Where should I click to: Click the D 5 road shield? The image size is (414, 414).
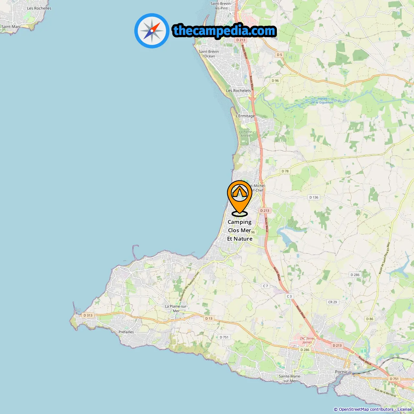[279, 55]
